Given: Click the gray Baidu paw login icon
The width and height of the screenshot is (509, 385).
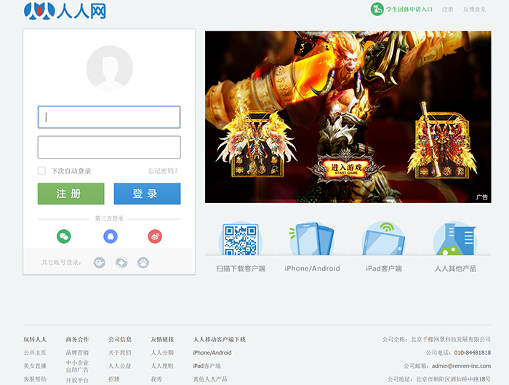Looking at the screenshot, I should (143, 262).
